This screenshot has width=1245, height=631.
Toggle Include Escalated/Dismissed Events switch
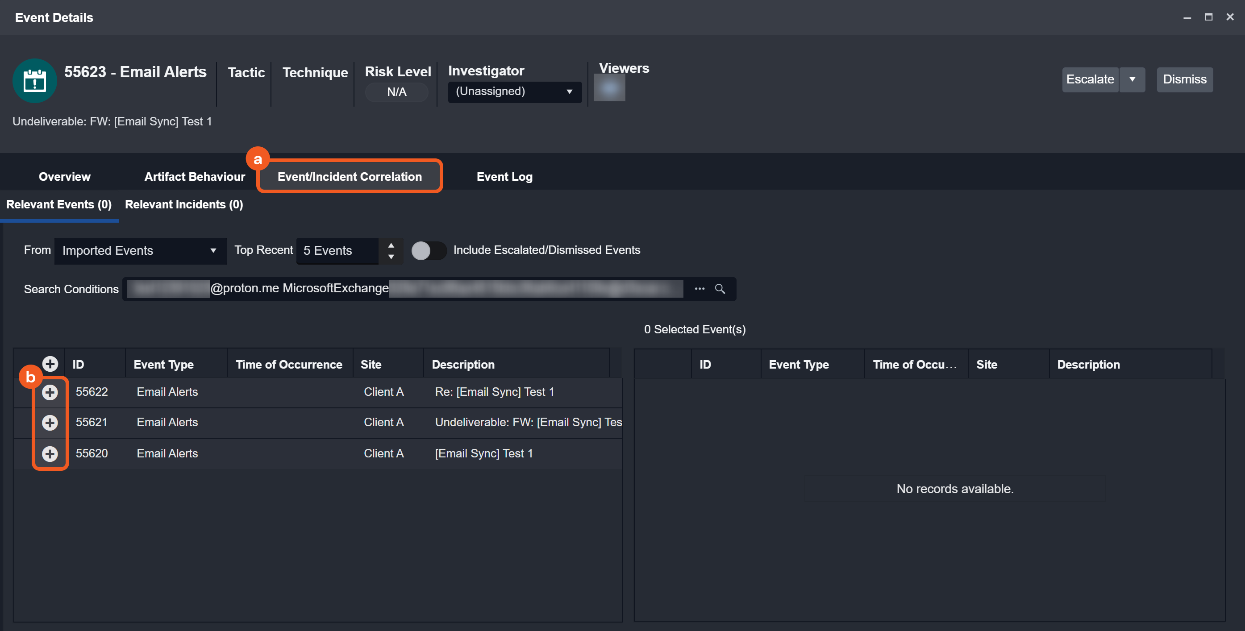coord(428,250)
